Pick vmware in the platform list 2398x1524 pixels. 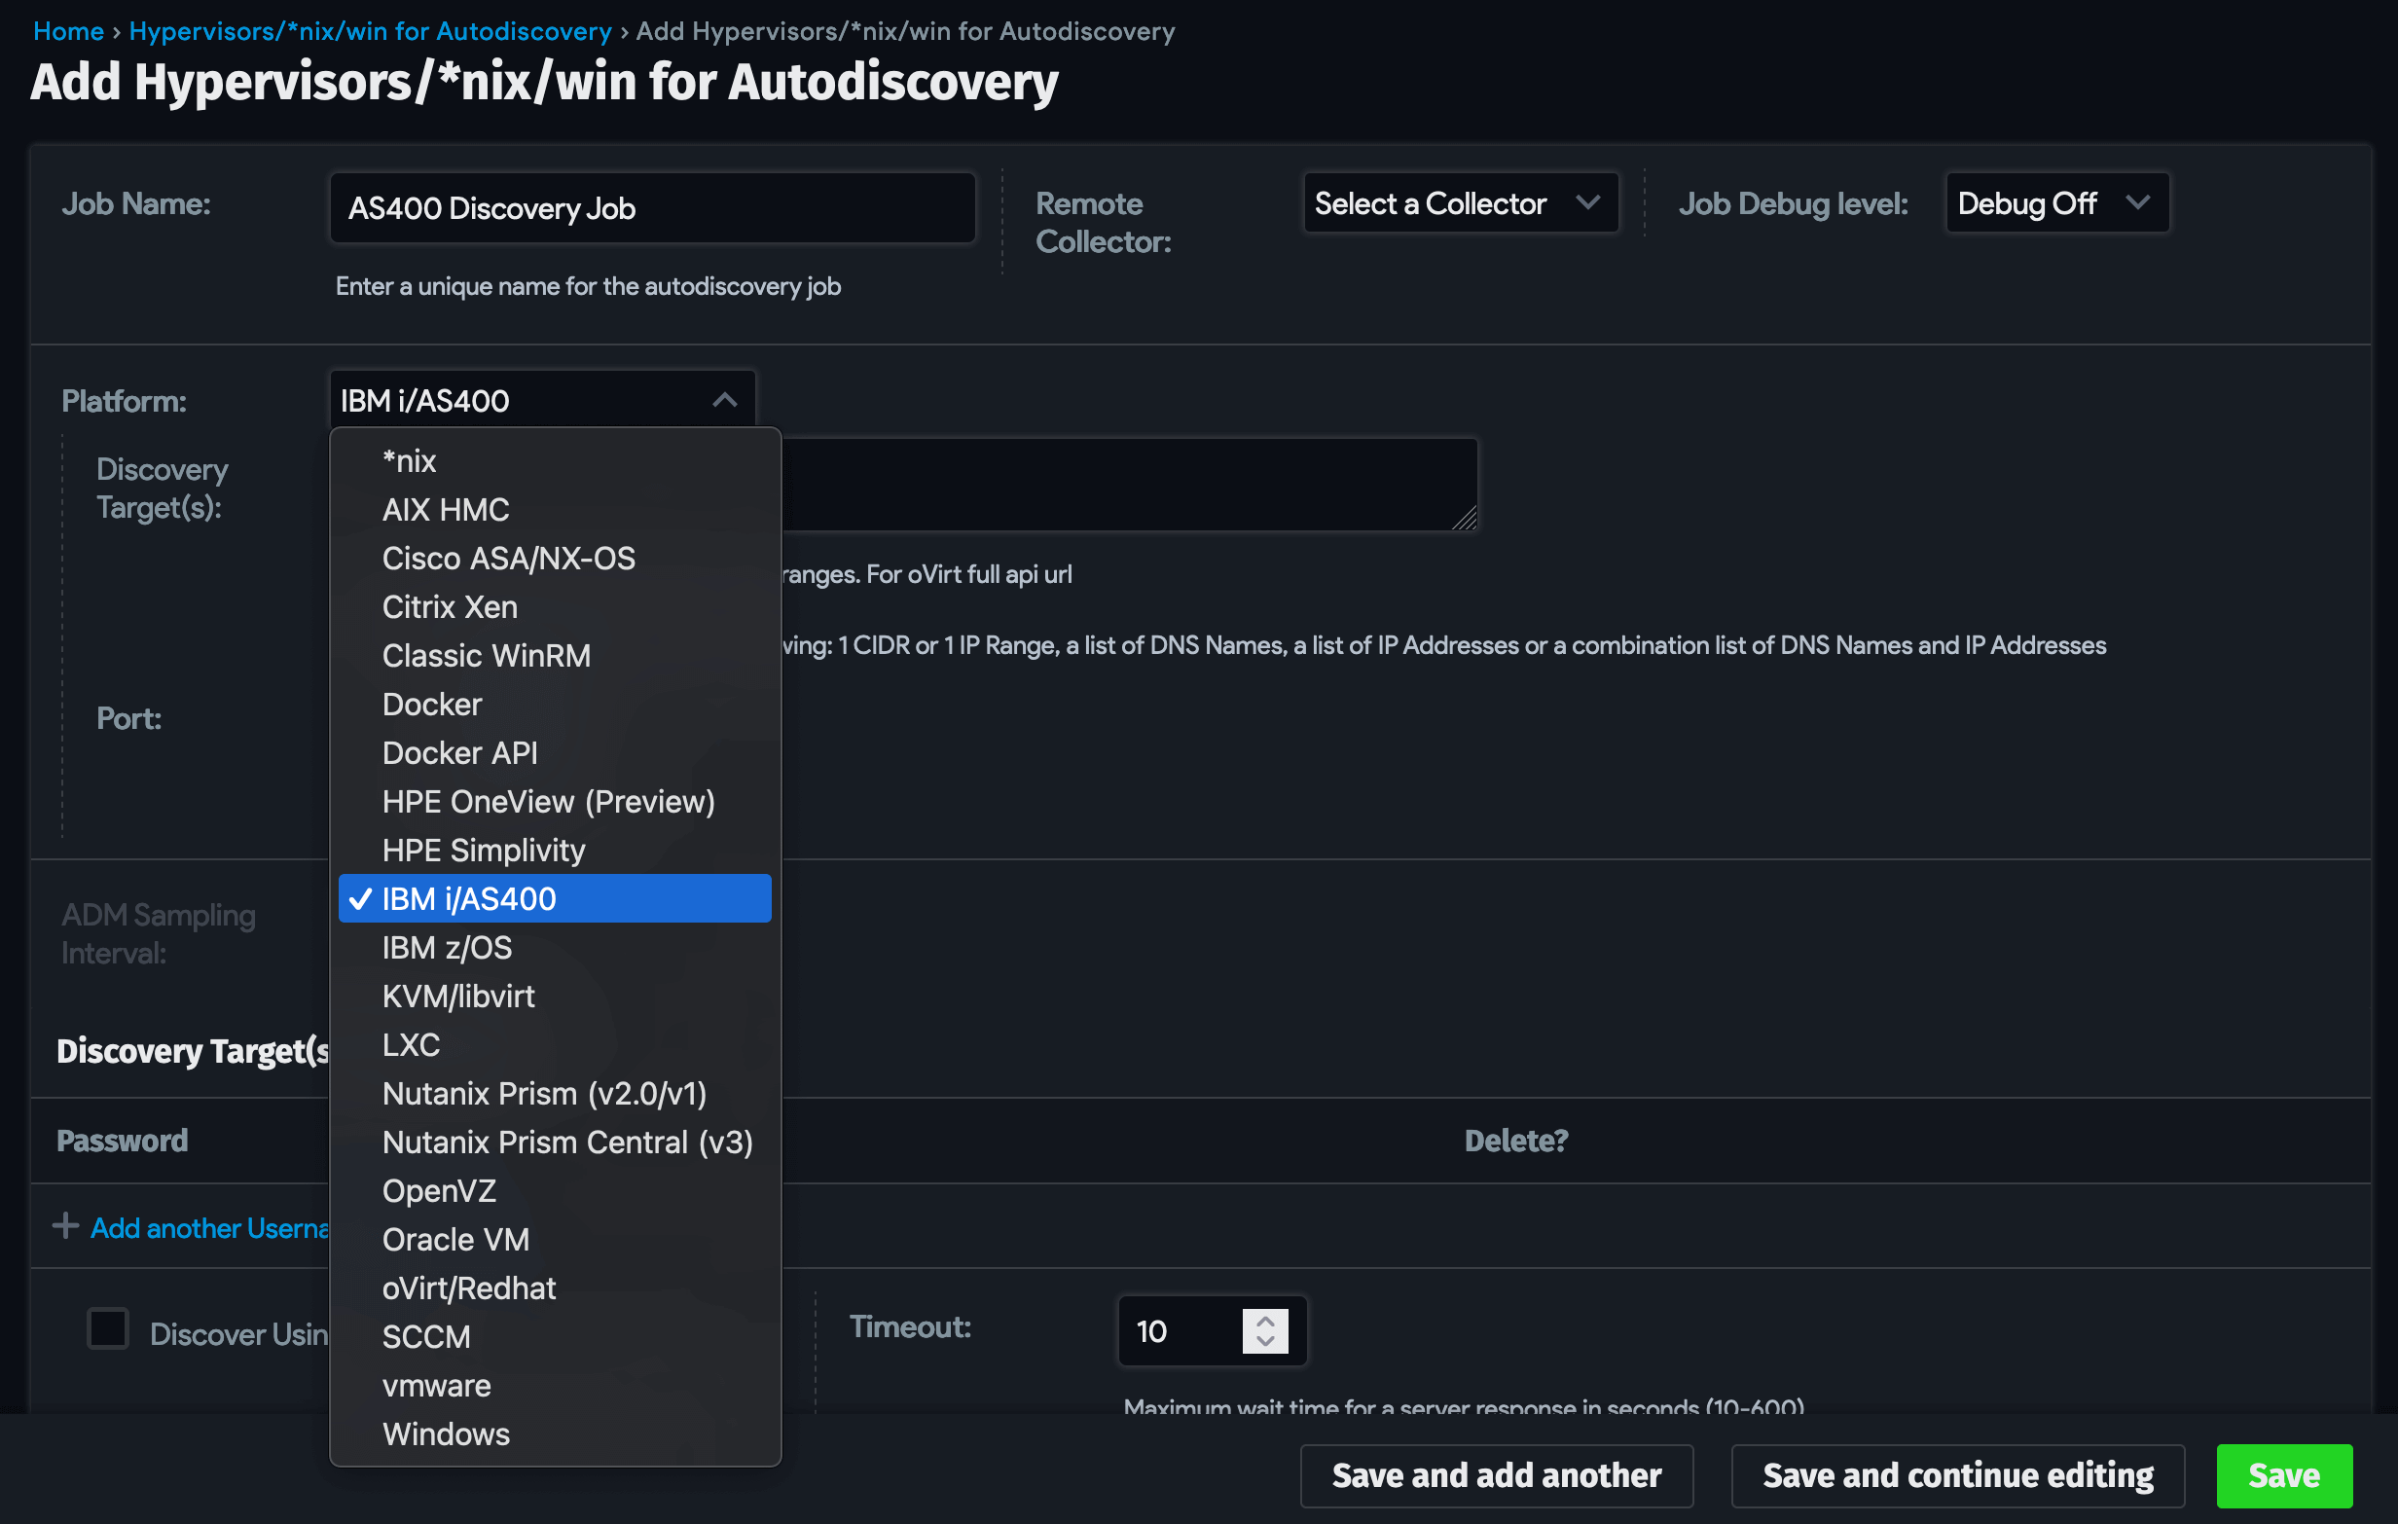(x=555, y=1385)
